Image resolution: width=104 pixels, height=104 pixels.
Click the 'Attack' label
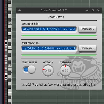coord(48,62)
